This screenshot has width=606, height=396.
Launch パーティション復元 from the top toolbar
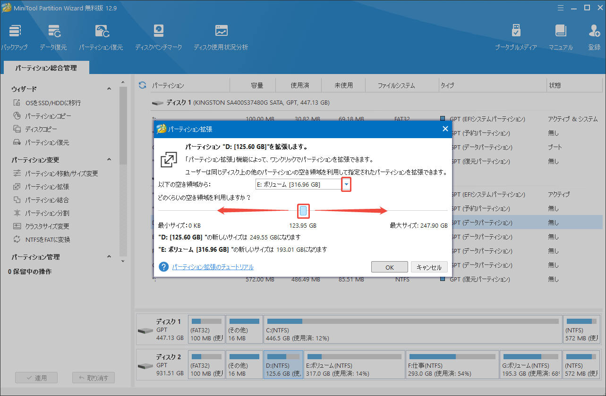pos(101,38)
